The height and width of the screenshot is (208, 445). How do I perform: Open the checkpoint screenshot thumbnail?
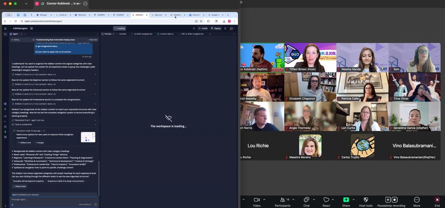pyautogui.click(x=88, y=137)
